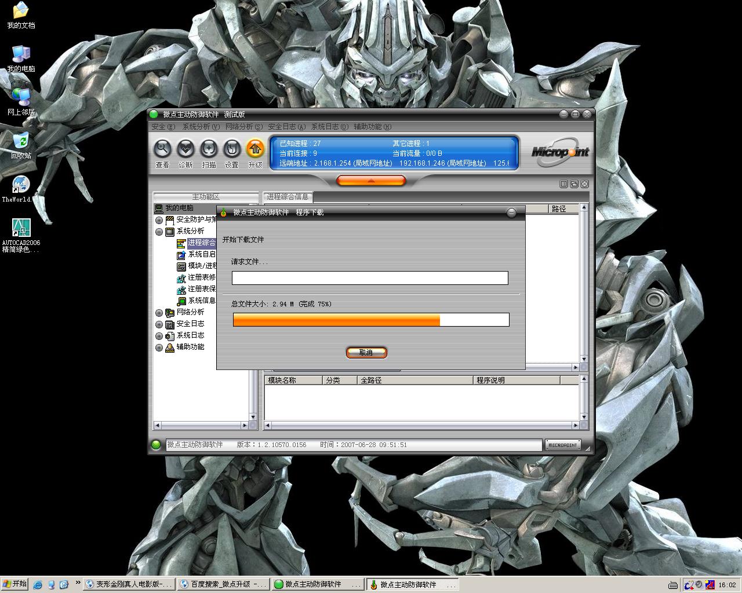This screenshot has height=593, width=742.
Task: Click the 查看 magnifier toolbar icon
Action: pos(162,149)
